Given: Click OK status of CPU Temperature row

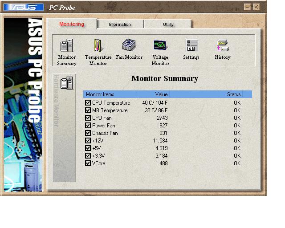Looking at the screenshot, I should point(237,103).
